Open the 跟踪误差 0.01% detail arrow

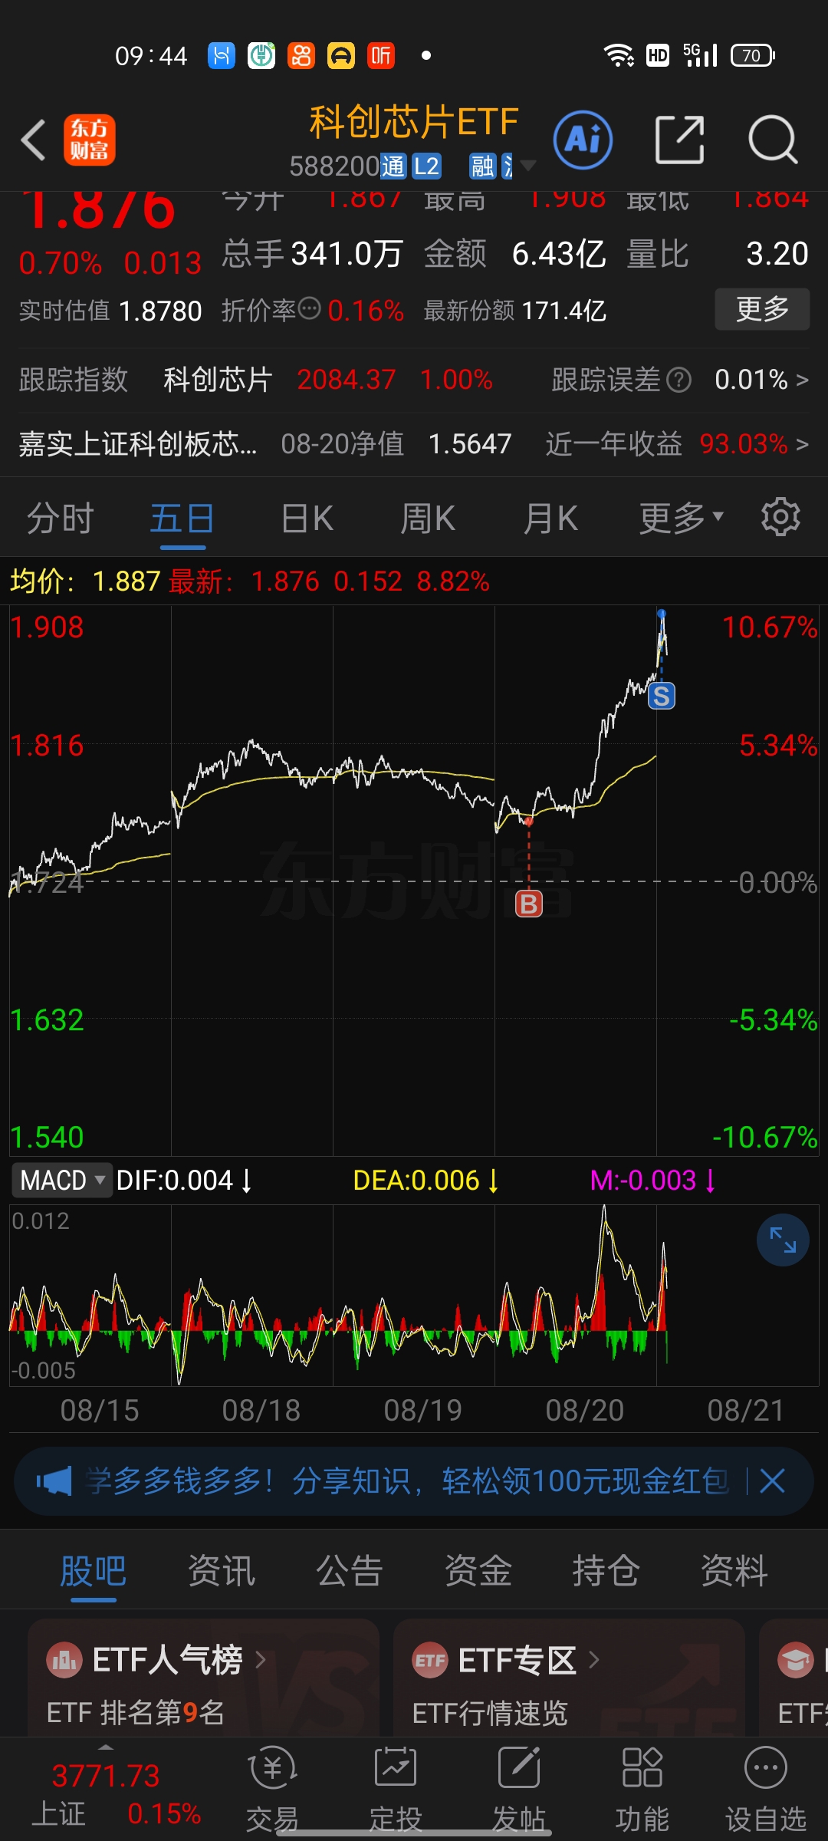click(x=802, y=380)
